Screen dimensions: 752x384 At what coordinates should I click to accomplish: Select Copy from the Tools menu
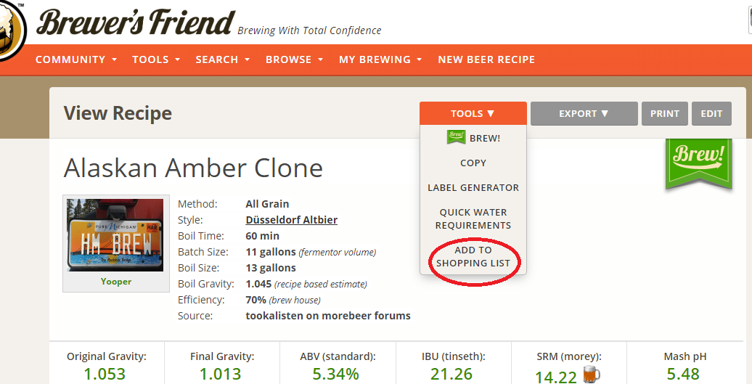click(473, 163)
